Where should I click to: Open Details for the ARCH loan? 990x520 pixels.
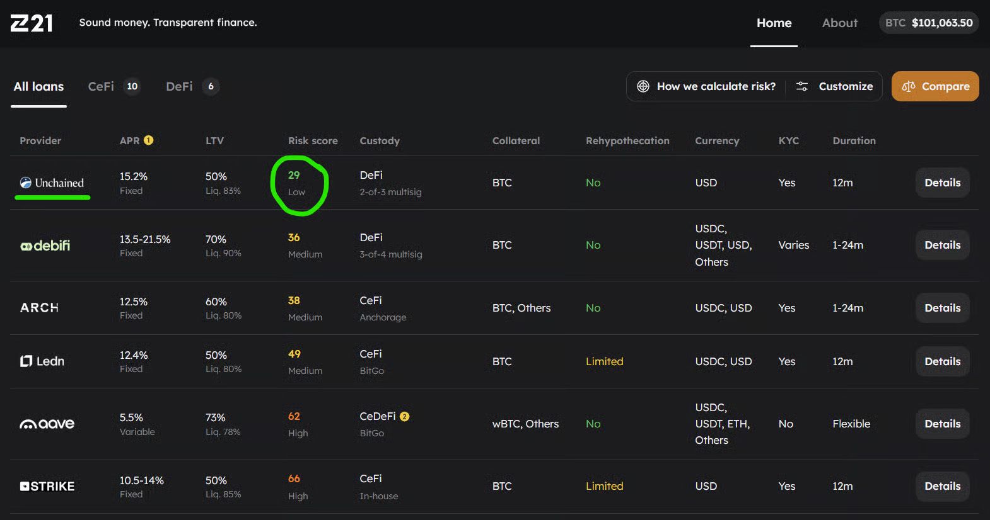(942, 308)
